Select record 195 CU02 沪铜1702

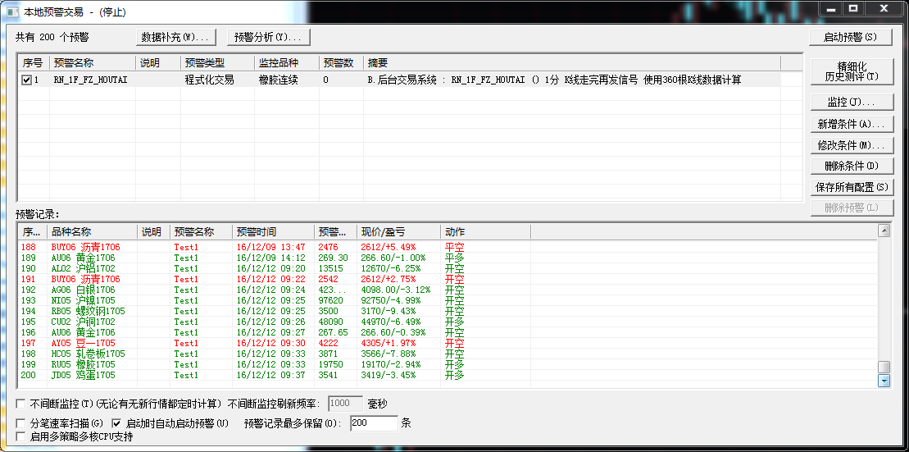coord(447,322)
